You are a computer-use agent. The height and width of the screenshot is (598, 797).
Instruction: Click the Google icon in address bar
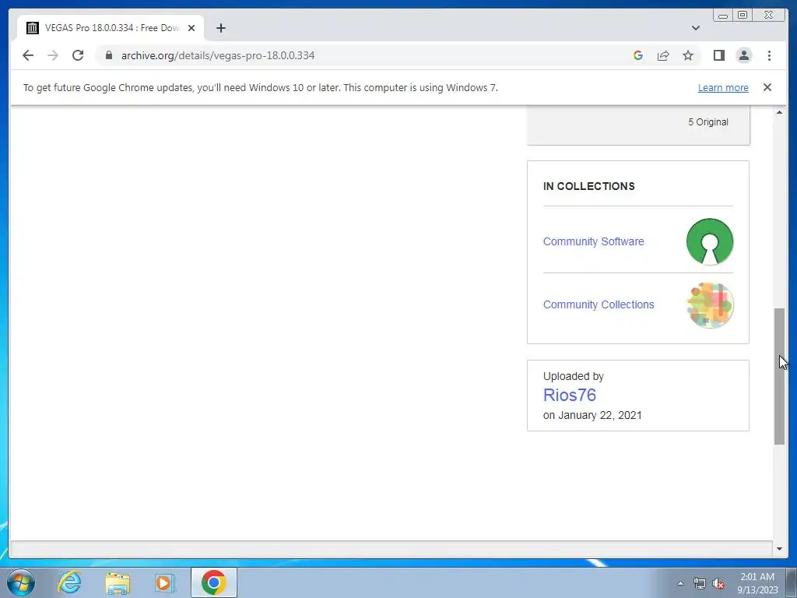pyautogui.click(x=638, y=55)
